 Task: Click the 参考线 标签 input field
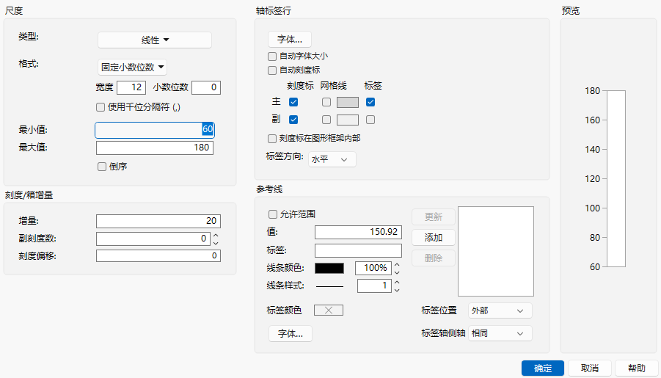[x=358, y=250]
